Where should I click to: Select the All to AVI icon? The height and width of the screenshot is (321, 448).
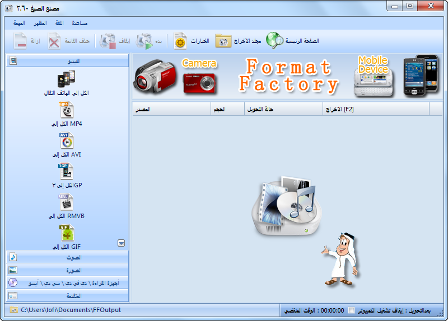point(67,141)
